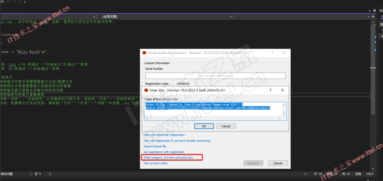Click the editor split-window icon
This screenshot has height=181, width=383.
373,17
